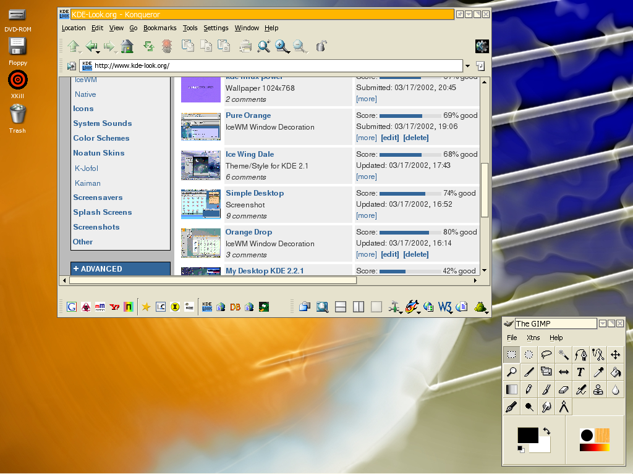
Task: Open the Settings menu in Konqueror
Action: [x=216, y=28]
